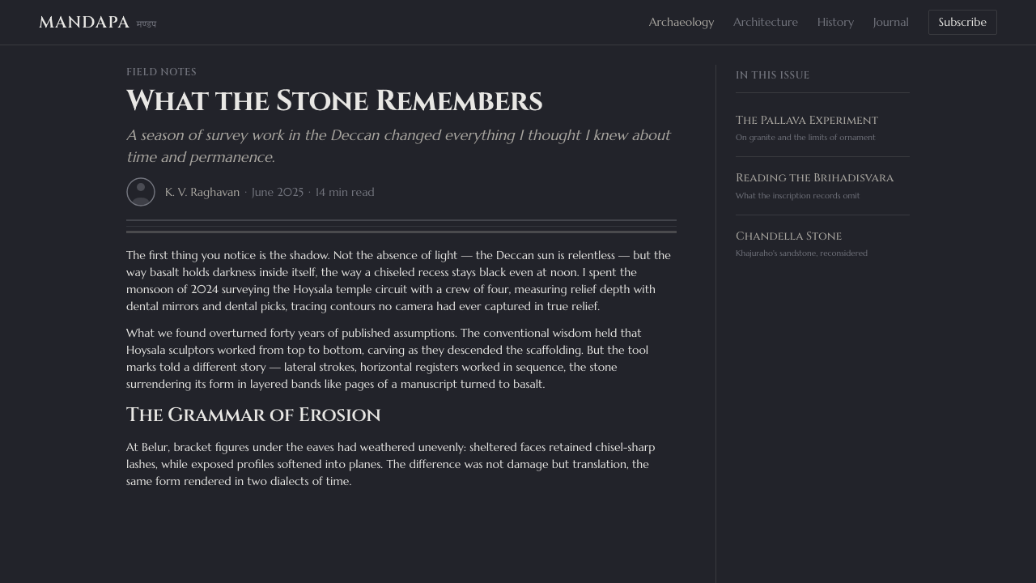Viewport: 1036px width, 583px height.
Task: Open the Archaeology section
Action: (x=681, y=23)
